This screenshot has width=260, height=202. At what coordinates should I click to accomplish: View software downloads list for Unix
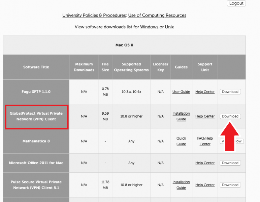point(169,27)
